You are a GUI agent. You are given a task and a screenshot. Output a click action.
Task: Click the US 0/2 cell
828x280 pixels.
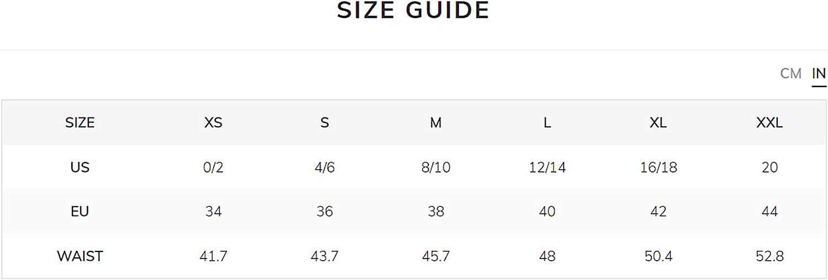[x=213, y=167]
